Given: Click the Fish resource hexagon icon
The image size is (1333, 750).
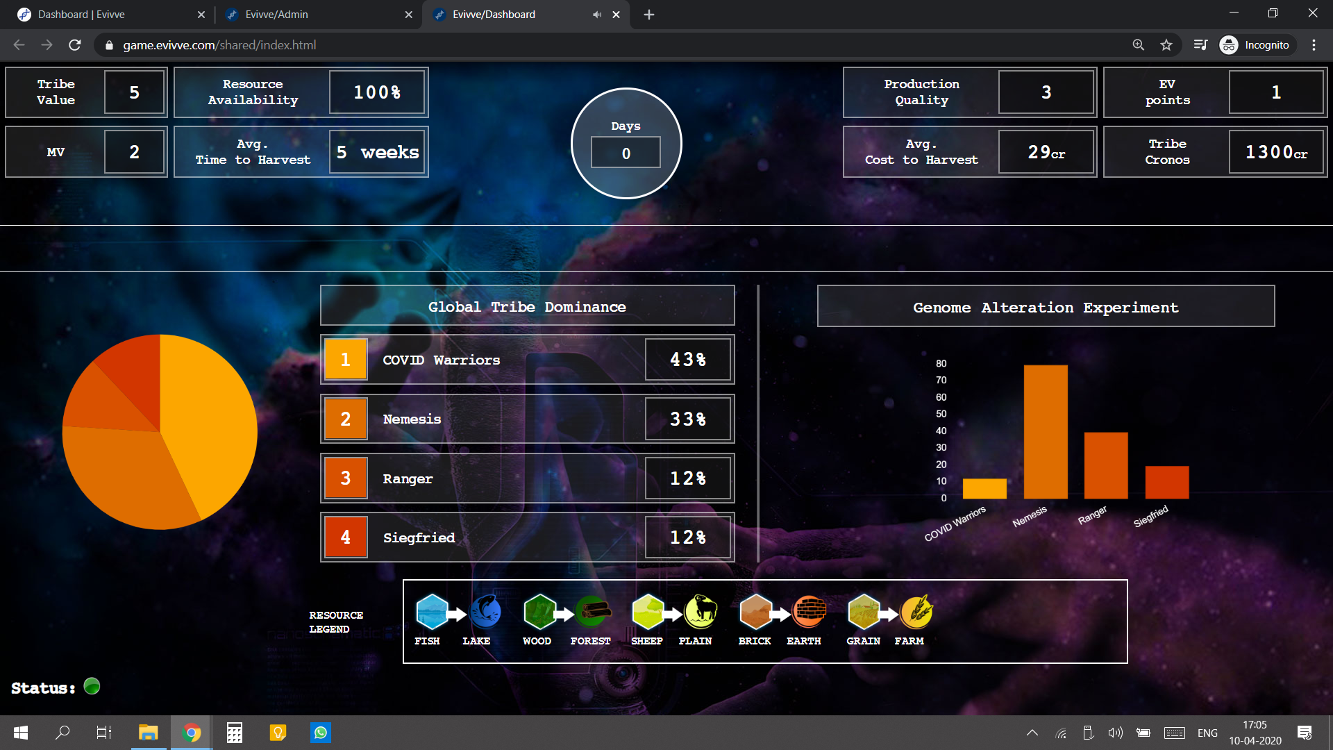Looking at the screenshot, I should [431, 611].
